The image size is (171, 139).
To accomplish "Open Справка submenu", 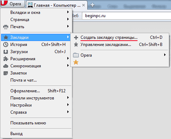I will pos(36,112).
